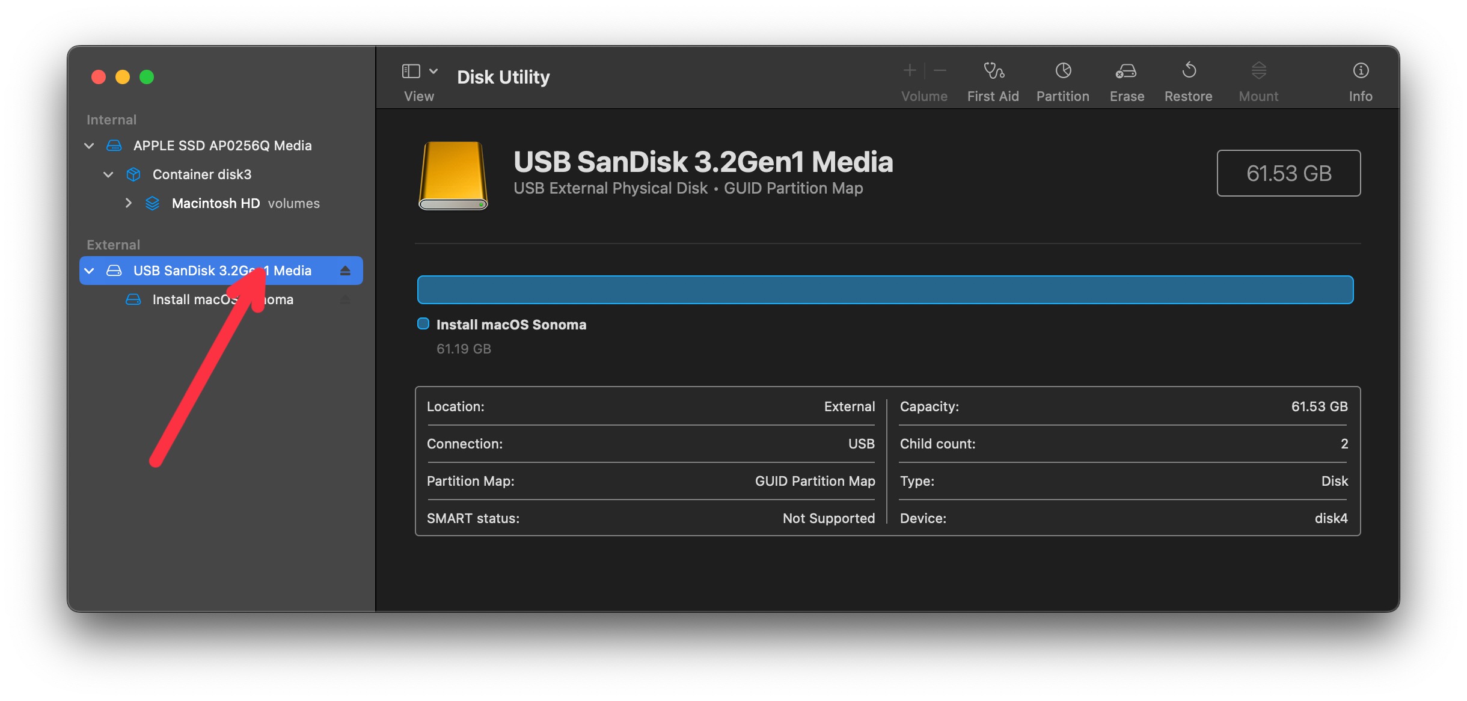
Task: Eject the Install macOS Sonoma volume
Action: [345, 299]
